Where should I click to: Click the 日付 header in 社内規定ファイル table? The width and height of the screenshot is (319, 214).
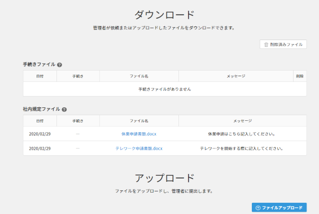[x=40, y=121]
